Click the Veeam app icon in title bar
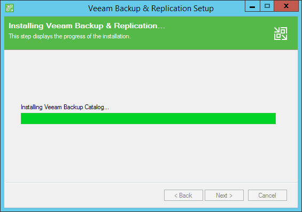Screen dimensions: 302x212 (x=10, y=8)
